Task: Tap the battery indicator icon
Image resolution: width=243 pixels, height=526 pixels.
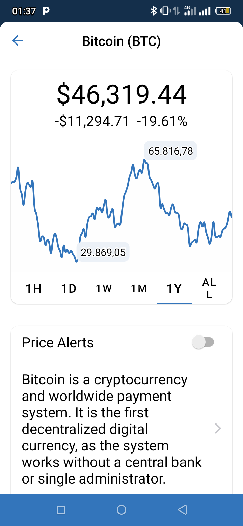Action: tap(223, 11)
